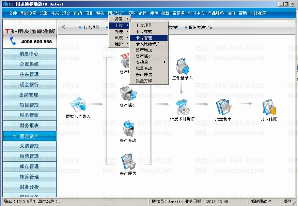Choose 资产评估 in the submenu
Image resolution: width=298 pixels, height=206 pixels.
click(x=148, y=74)
